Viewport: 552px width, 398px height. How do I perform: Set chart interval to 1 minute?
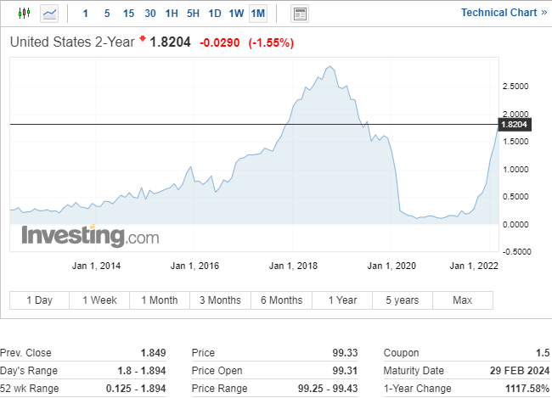[85, 14]
